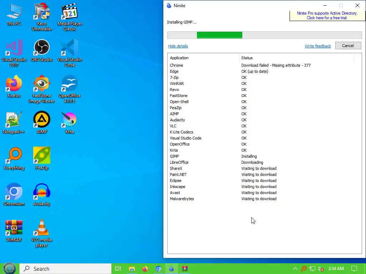
Task: Select the Eclipse row
Action: click(x=264, y=181)
